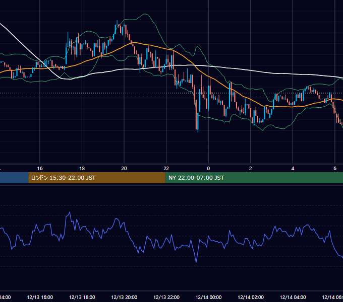Click the hour label 2 on upper axis
The width and height of the screenshot is (343, 302).
coord(251,169)
